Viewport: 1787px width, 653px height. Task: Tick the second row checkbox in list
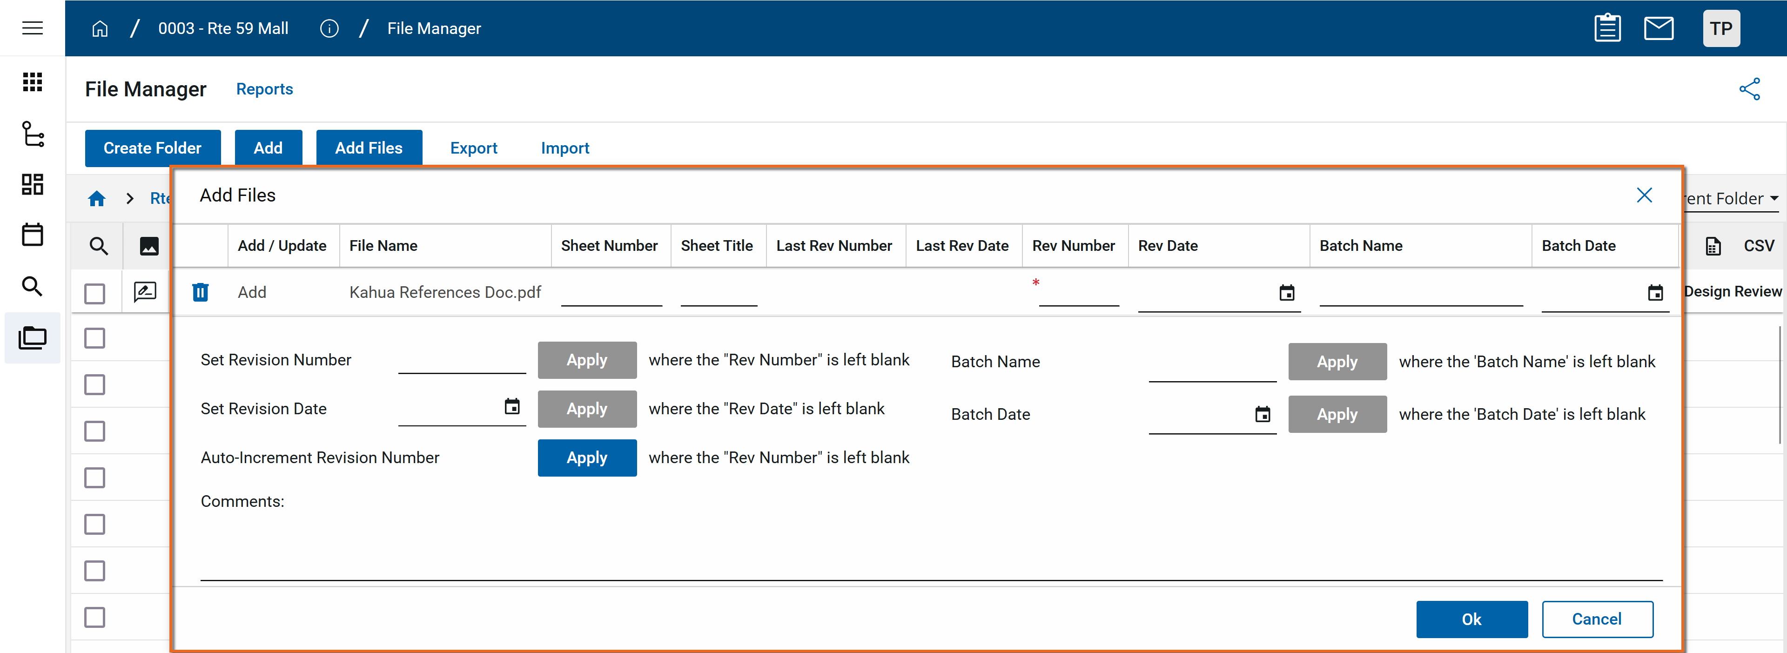[94, 339]
